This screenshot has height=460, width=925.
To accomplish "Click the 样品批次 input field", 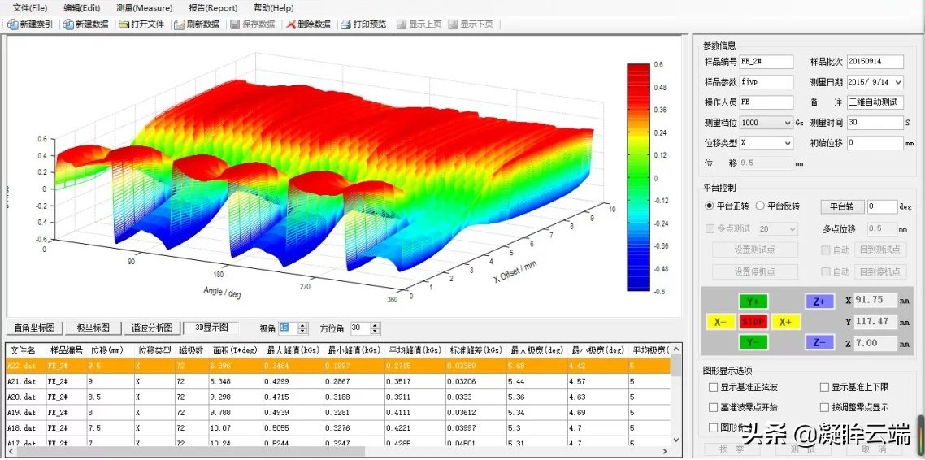I will pos(875,62).
